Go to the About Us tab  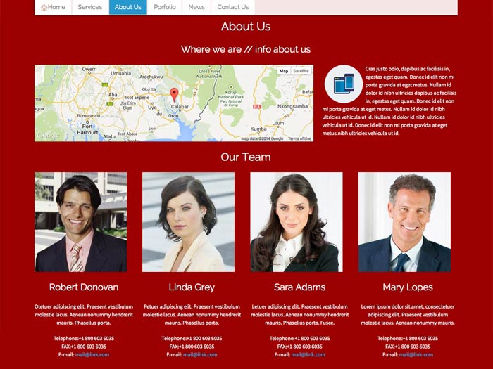[127, 7]
